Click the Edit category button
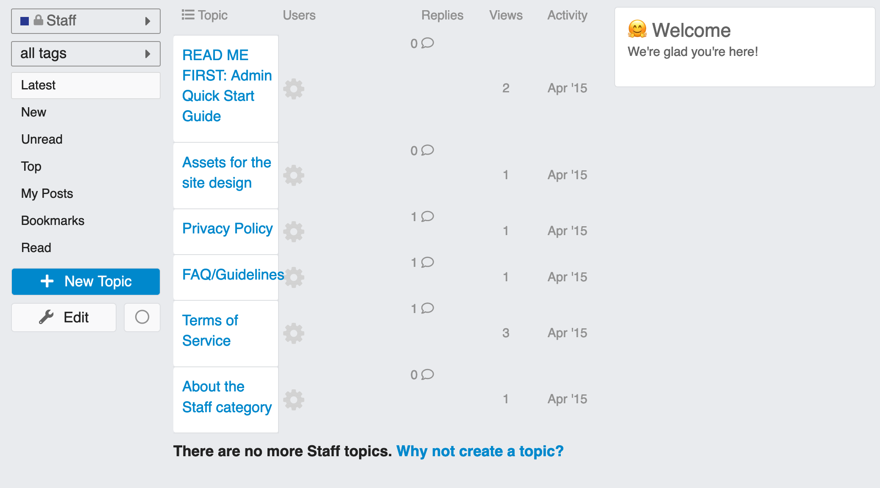Image resolution: width=880 pixels, height=488 pixels. point(64,317)
